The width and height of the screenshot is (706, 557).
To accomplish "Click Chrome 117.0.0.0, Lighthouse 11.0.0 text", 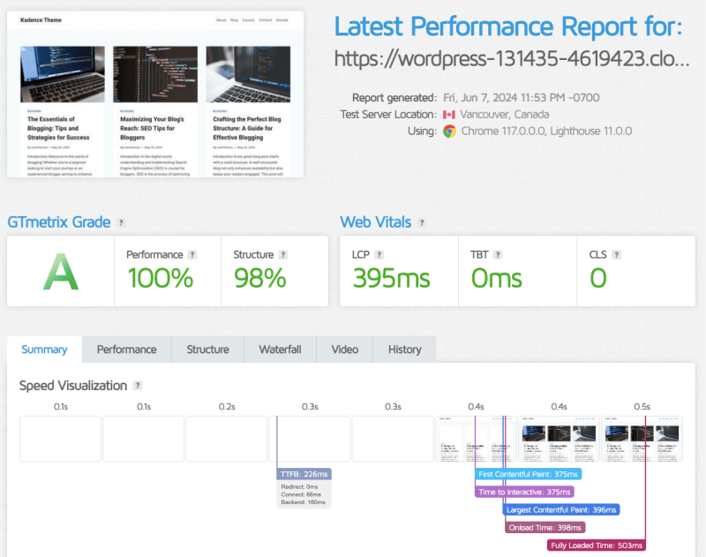I will [x=546, y=131].
